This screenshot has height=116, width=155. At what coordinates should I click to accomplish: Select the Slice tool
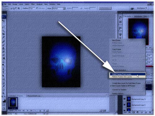click(3, 37)
